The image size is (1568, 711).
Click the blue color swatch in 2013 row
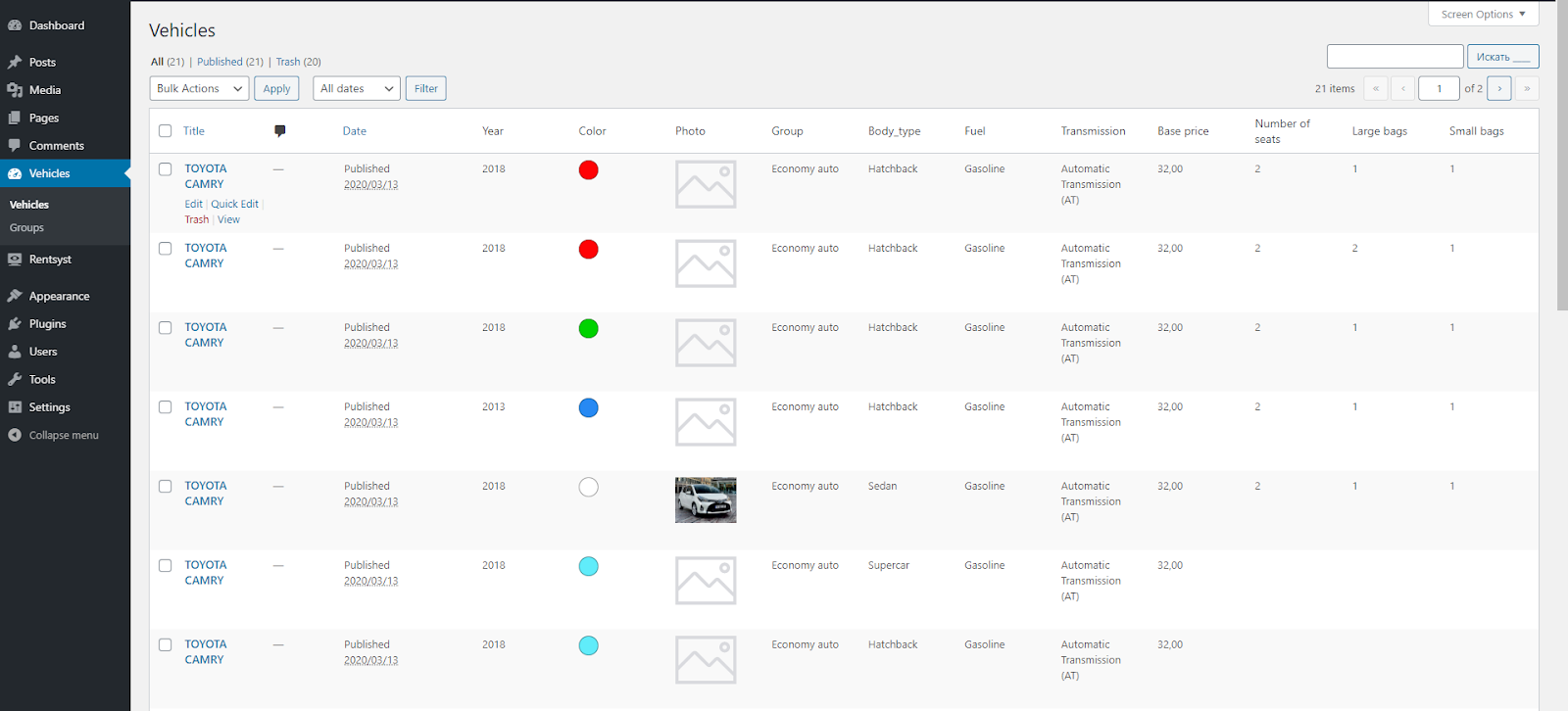coord(588,408)
